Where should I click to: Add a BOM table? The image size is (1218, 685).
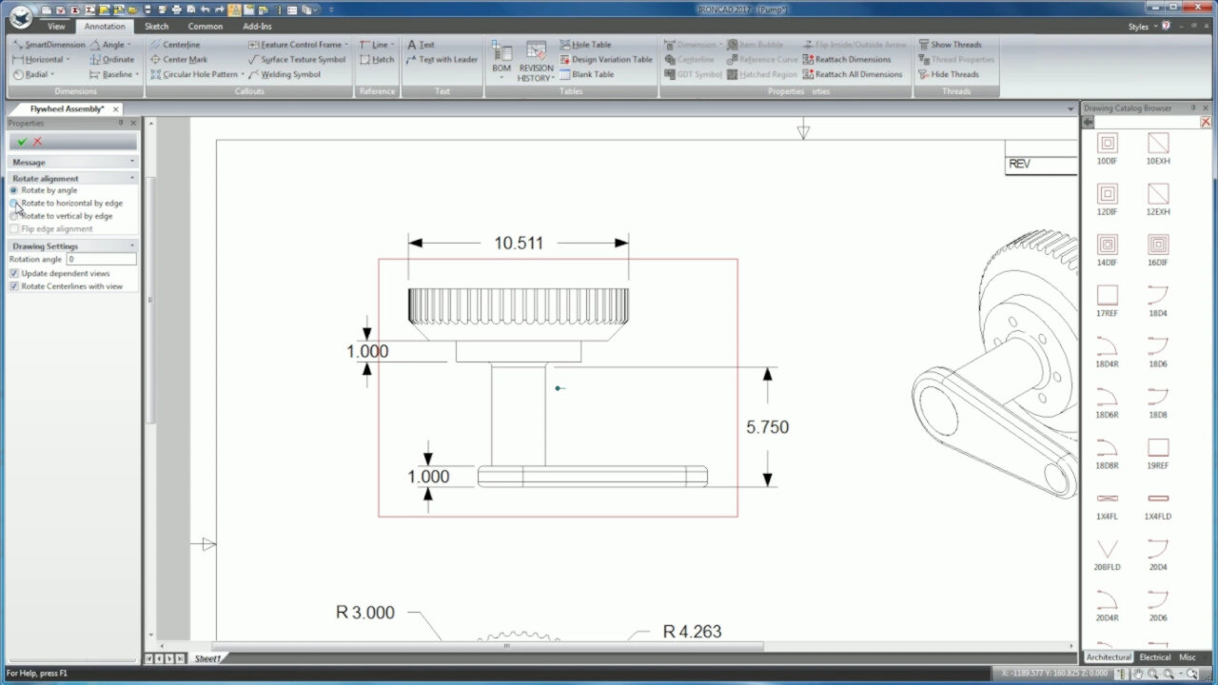[501, 59]
